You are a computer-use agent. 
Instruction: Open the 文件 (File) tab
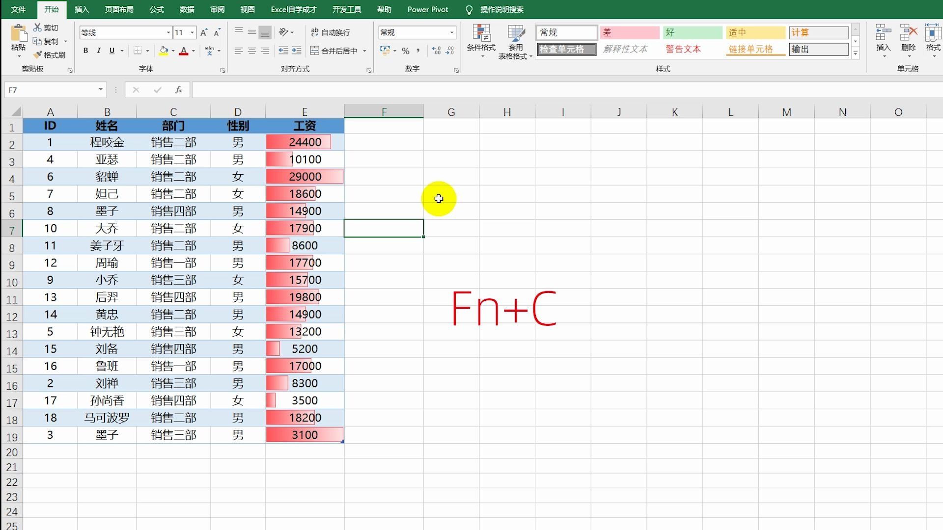coord(18,9)
